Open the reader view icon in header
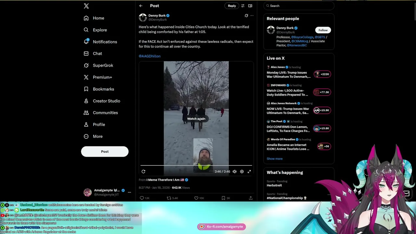Image resolution: width=416 pixels, height=234 pixels. tap(250, 6)
